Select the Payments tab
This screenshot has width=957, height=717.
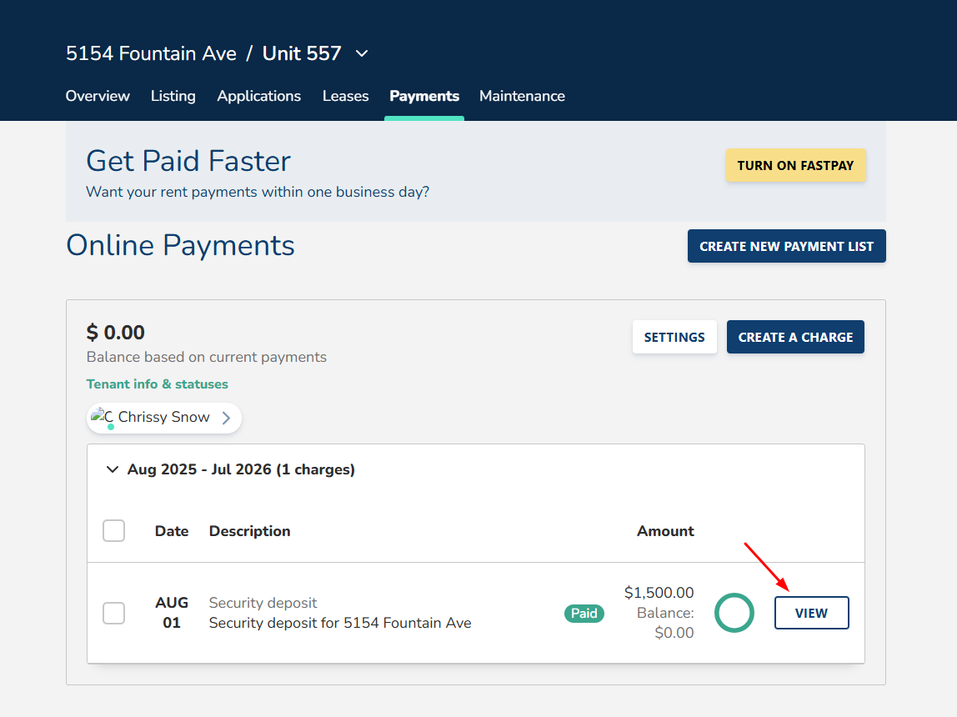tap(424, 96)
